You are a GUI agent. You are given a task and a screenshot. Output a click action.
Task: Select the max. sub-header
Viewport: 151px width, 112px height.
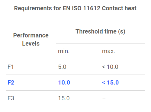pyautogui.click(x=108, y=51)
